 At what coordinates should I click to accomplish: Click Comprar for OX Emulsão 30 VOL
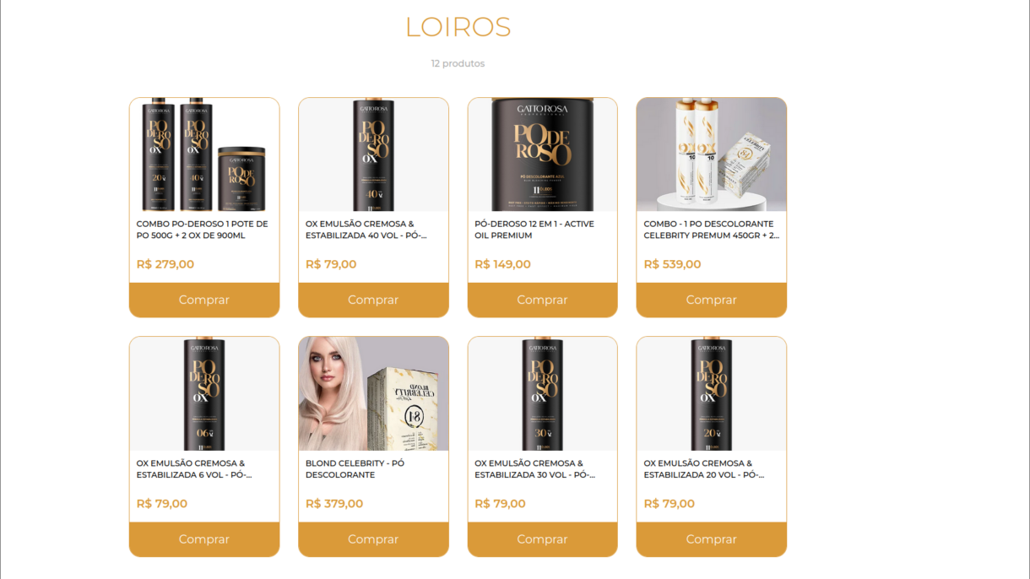point(542,539)
